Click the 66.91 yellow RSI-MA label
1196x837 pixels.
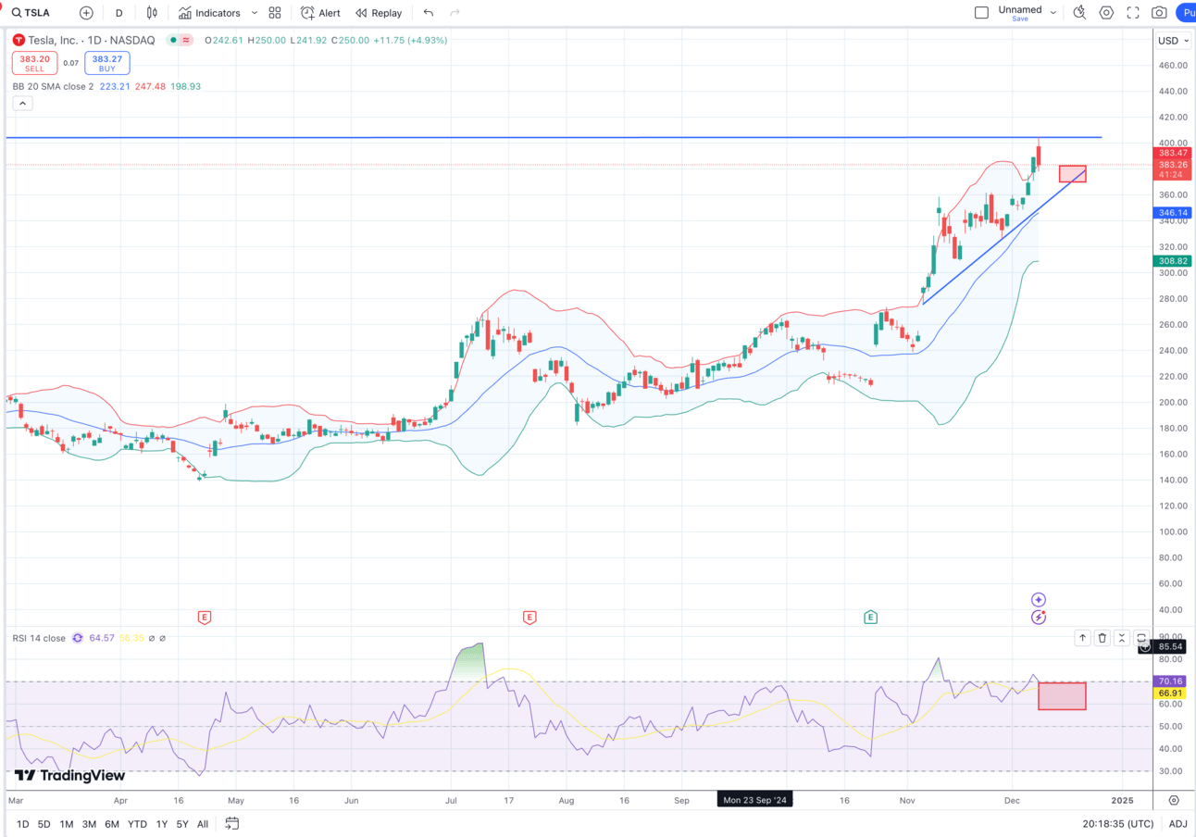(1171, 693)
